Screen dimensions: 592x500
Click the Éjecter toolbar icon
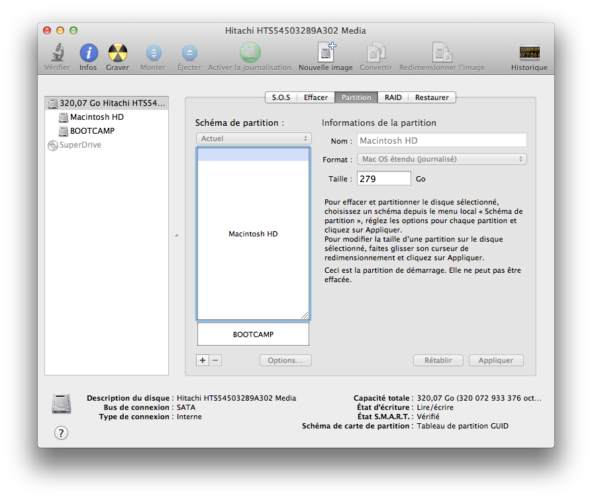189,54
